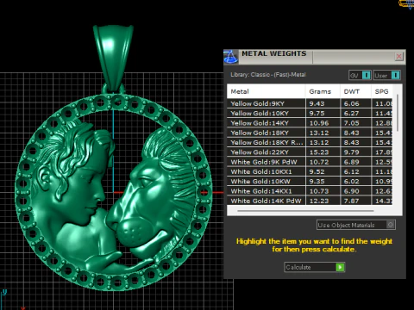This screenshot has height=310, width=414.
Task: Click the metal list vertical scrollbar
Action: coord(398,113)
